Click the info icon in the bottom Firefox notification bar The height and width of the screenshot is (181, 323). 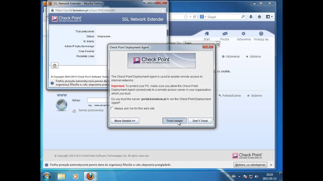46,165
